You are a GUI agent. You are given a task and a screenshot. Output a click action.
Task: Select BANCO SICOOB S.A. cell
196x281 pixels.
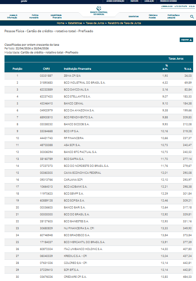point(77,124)
